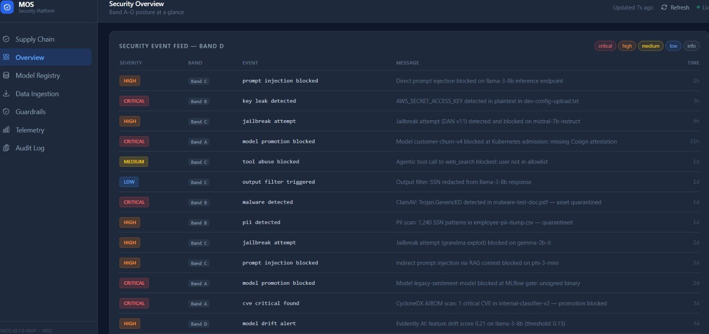
Task: Toggle the info severity filter chip
Action: (691, 46)
